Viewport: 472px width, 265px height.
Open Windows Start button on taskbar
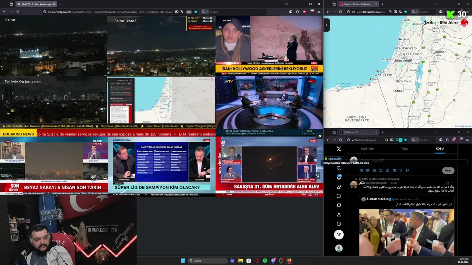point(183,261)
